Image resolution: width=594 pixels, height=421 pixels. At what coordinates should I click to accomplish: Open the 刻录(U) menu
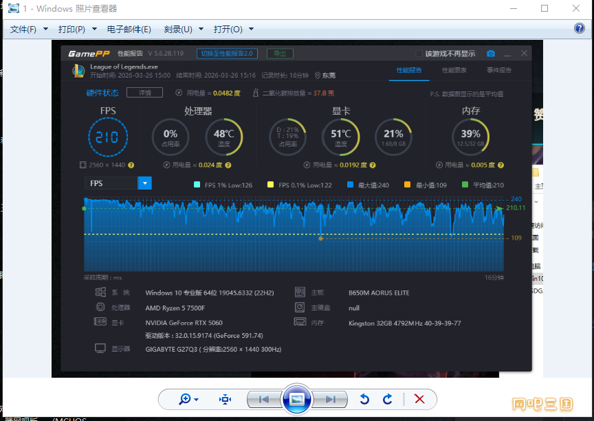point(184,30)
